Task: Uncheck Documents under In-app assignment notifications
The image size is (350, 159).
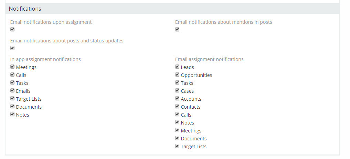Action: 12,107
